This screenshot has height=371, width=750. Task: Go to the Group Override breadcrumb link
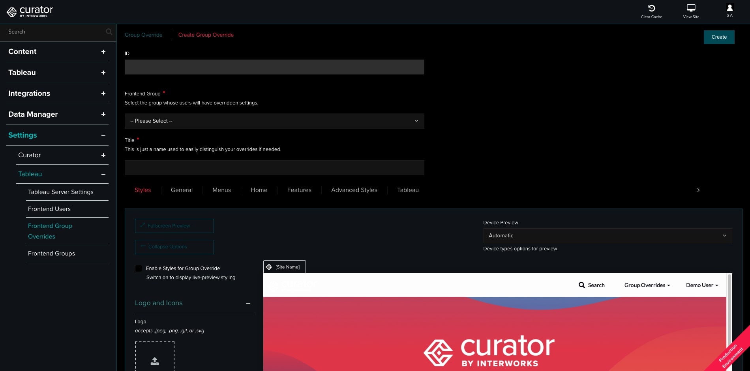pyautogui.click(x=143, y=35)
